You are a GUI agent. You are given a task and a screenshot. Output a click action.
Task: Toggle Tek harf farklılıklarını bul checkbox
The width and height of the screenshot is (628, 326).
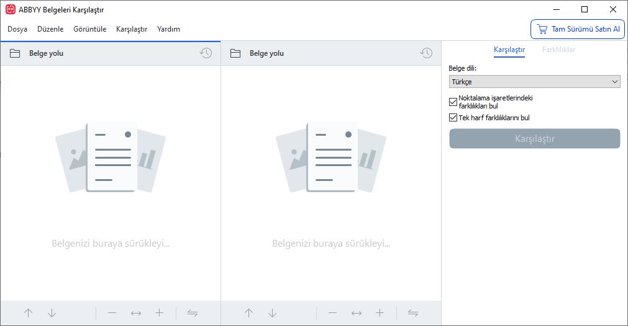click(453, 118)
